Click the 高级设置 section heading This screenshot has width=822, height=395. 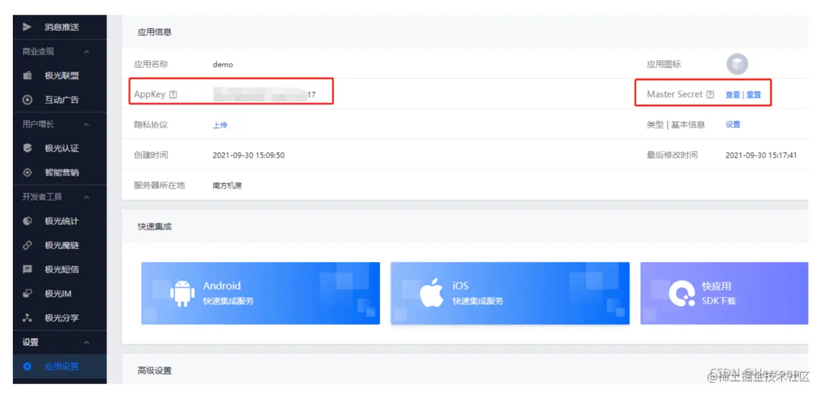click(x=154, y=371)
